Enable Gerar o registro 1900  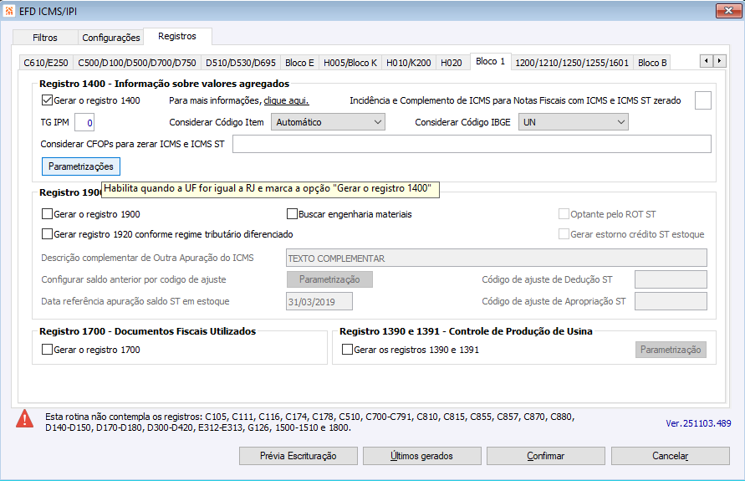(x=47, y=214)
